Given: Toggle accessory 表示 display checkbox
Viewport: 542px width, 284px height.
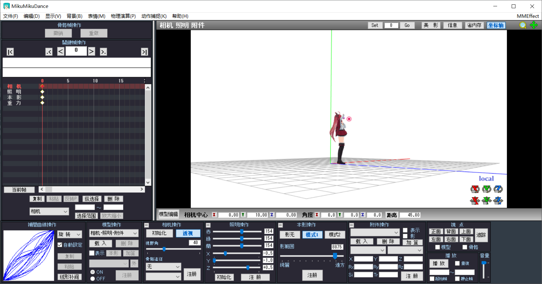Looking at the screenshot, I should (x=405, y=230).
